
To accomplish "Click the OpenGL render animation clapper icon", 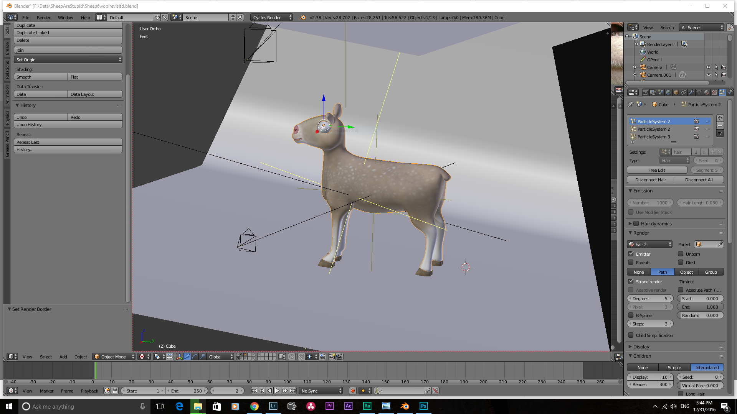I will click(339, 356).
